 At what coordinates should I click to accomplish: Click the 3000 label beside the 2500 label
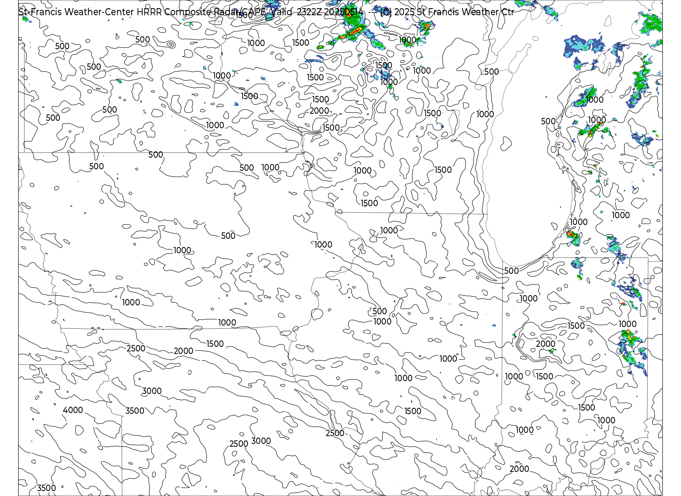261,441
